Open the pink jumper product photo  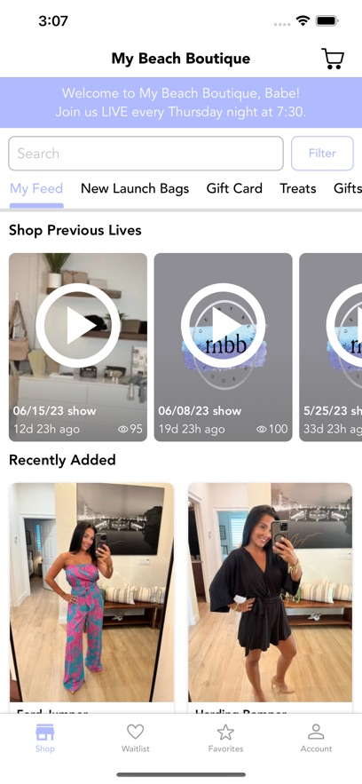[91, 592]
